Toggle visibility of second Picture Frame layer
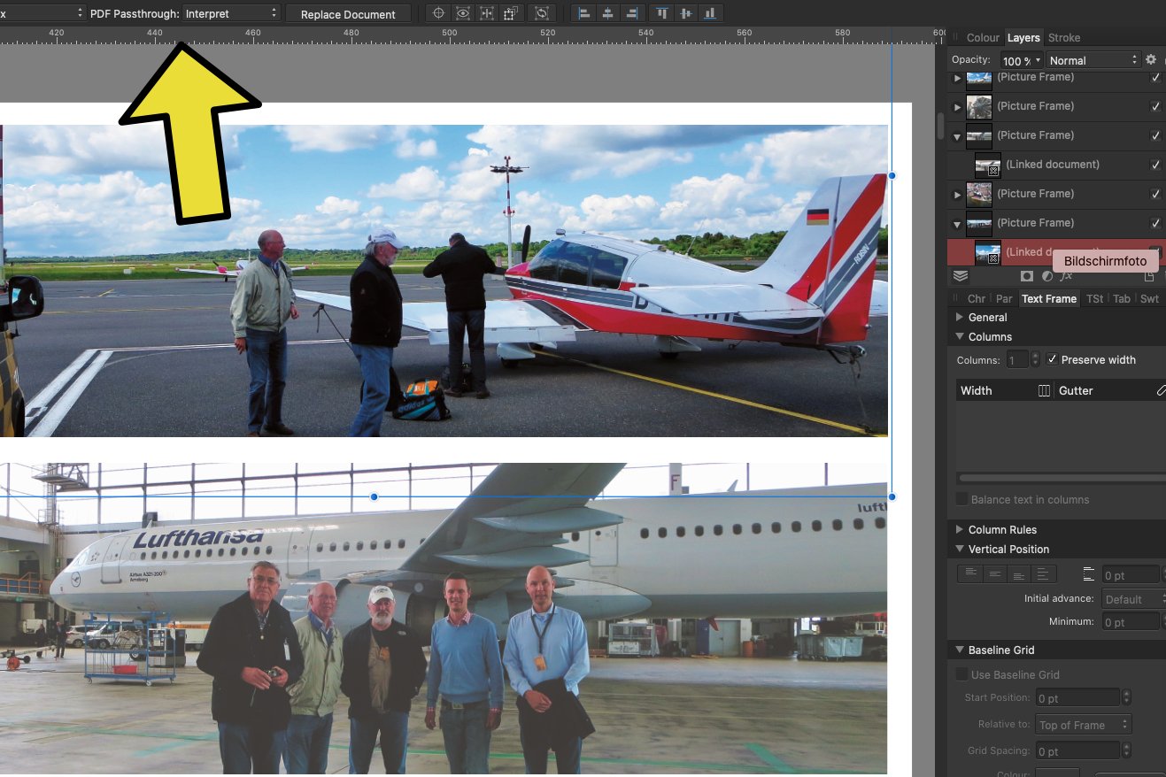The height and width of the screenshot is (777, 1166). click(1155, 106)
